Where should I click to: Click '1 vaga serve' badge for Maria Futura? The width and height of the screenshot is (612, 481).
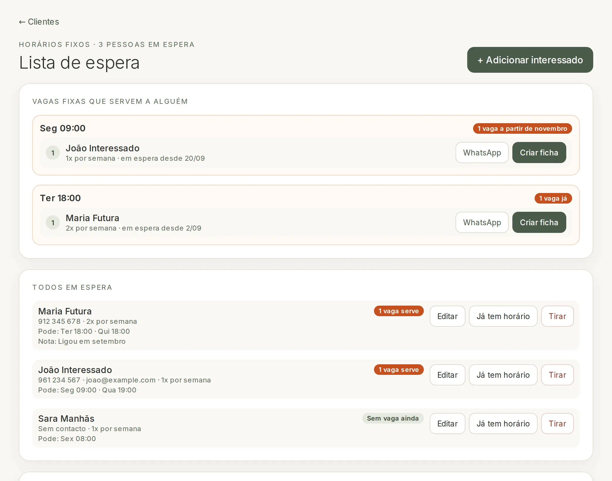399,311
